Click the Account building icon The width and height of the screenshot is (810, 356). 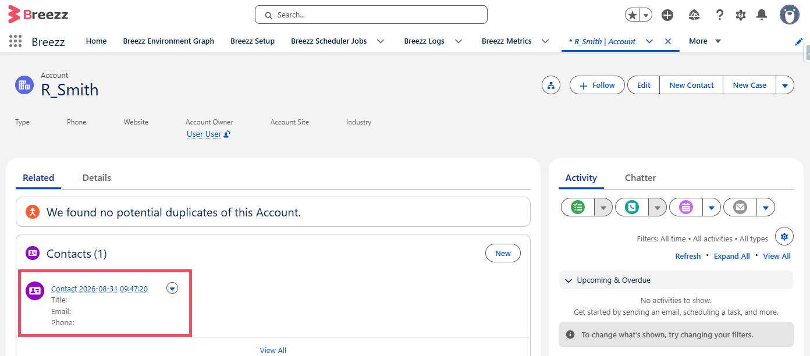24,85
